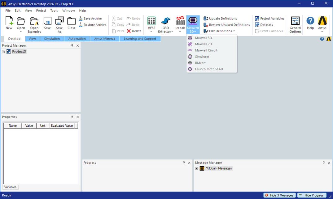Expand Global - Messages node

196,168
